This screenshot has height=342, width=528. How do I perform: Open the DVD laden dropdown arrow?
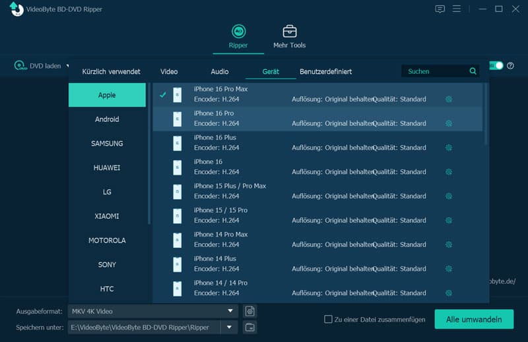point(67,66)
